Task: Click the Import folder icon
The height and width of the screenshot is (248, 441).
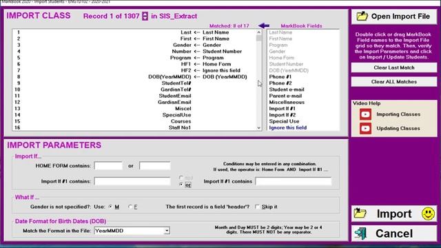Action: [360, 214]
